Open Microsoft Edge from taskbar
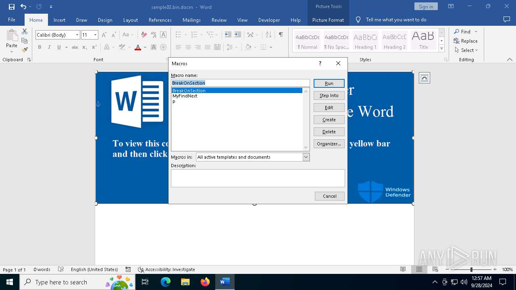Screen dimensions: 516x290 pyautogui.click(x=166, y=282)
